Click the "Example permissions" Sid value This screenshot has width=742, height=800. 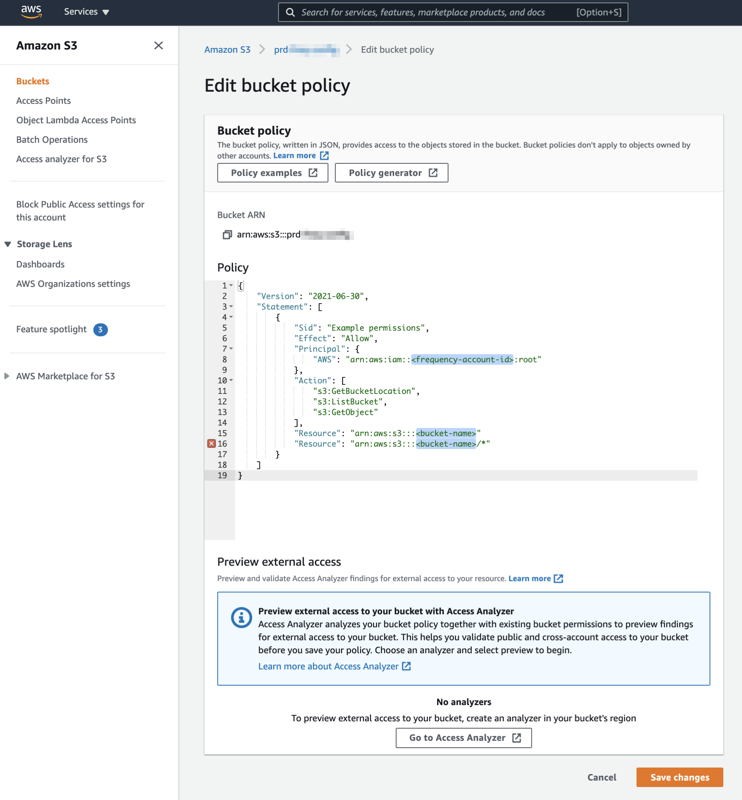click(x=376, y=328)
